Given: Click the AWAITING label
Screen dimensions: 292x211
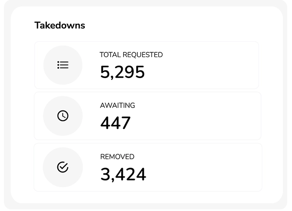Looking at the screenshot, I should [118, 105].
